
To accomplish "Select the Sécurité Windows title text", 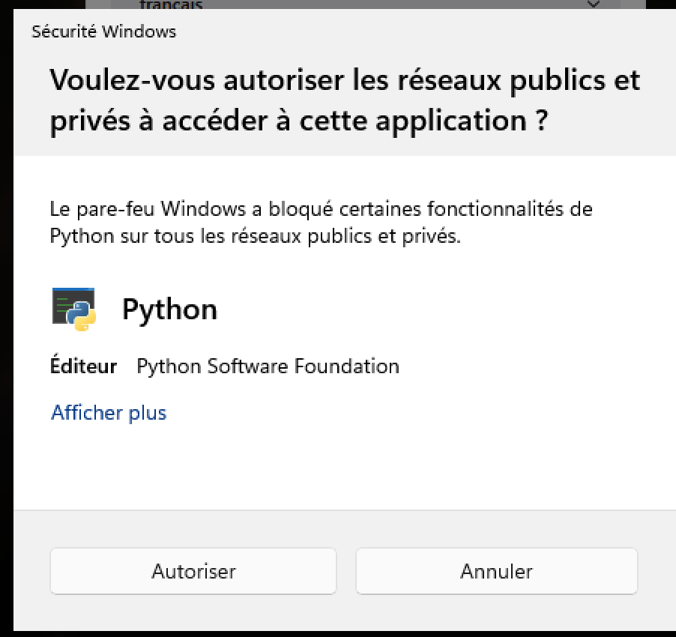I will 104,31.
